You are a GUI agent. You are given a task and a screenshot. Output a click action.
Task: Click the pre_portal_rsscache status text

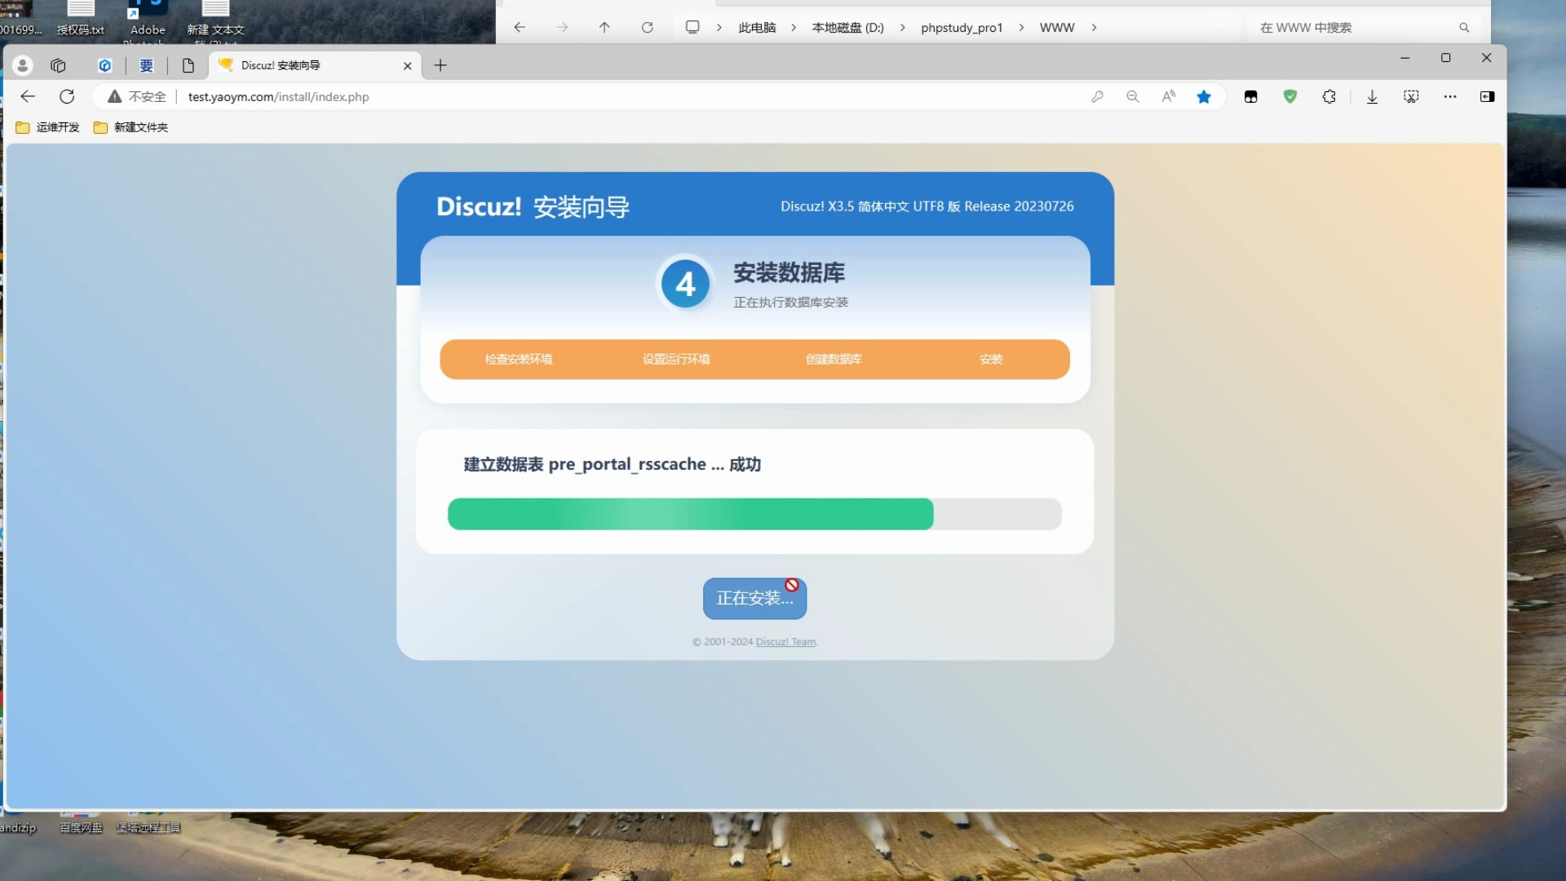point(613,464)
